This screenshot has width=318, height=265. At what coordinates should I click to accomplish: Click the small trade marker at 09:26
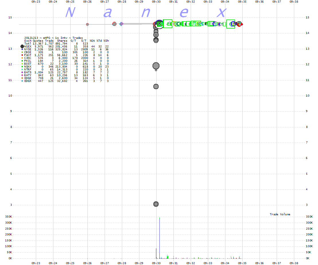click(87, 24)
